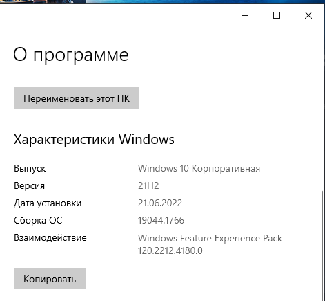Click the Характеристики Windows section title

94,139
